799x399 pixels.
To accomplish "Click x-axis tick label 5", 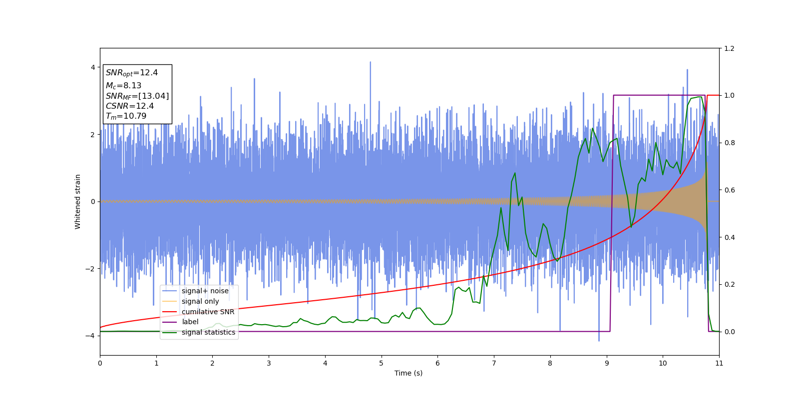I will click(382, 363).
